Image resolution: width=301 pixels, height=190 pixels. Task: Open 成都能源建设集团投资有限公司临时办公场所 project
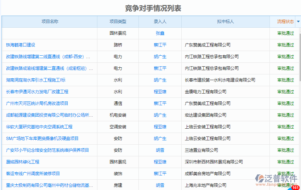click(49, 115)
